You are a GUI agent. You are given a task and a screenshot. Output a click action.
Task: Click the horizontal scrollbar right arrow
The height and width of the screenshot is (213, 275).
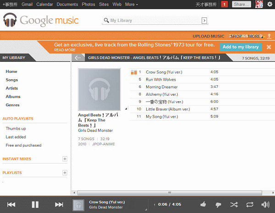point(273,193)
